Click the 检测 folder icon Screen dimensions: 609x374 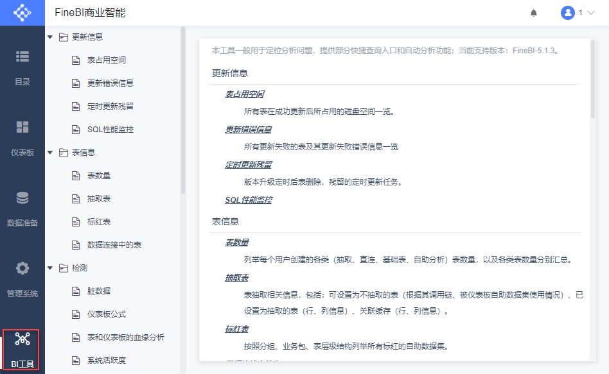(x=64, y=268)
